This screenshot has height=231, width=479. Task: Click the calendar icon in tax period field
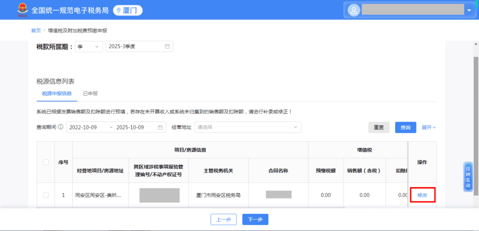point(167,46)
